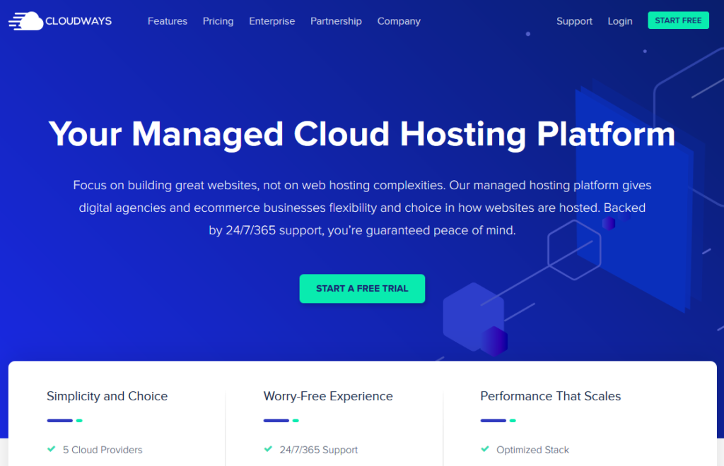
Task: Click the START A FREE TRIAL button
Action: [x=362, y=289]
